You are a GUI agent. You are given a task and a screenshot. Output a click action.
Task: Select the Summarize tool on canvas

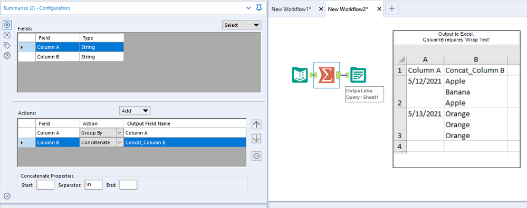click(327, 75)
